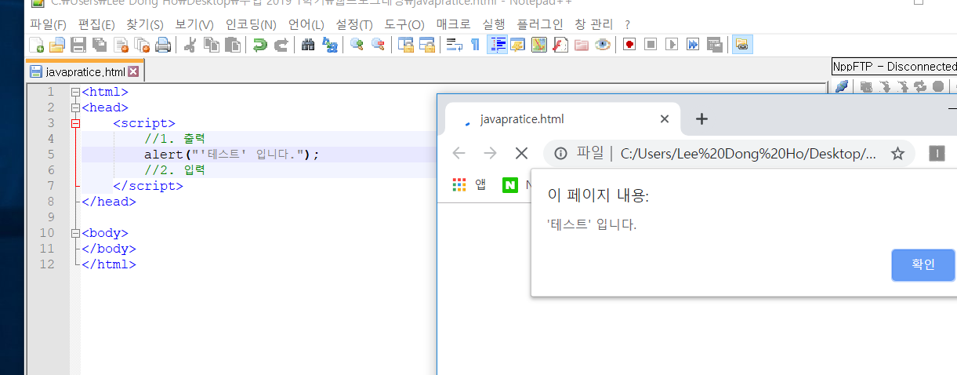The width and height of the screenshot is (957, 375).
Task: Collapse the <html> fold marker
Action: coord(75,92)
